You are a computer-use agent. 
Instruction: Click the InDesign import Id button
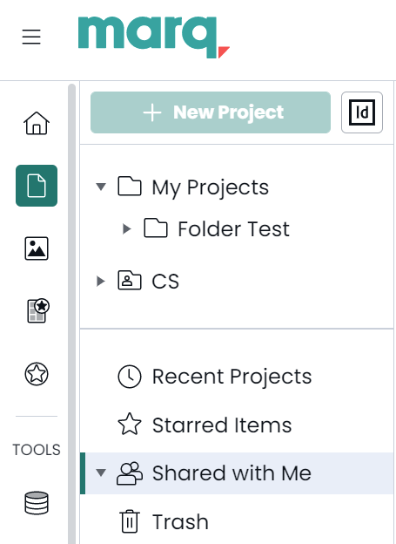(362, 112)
